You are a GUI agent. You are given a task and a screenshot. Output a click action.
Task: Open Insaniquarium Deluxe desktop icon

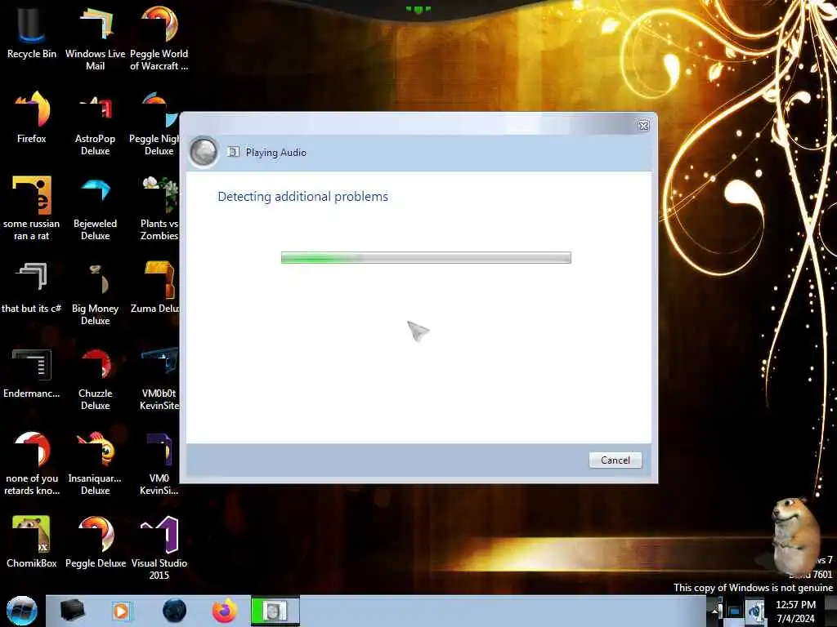pos(95,464)
